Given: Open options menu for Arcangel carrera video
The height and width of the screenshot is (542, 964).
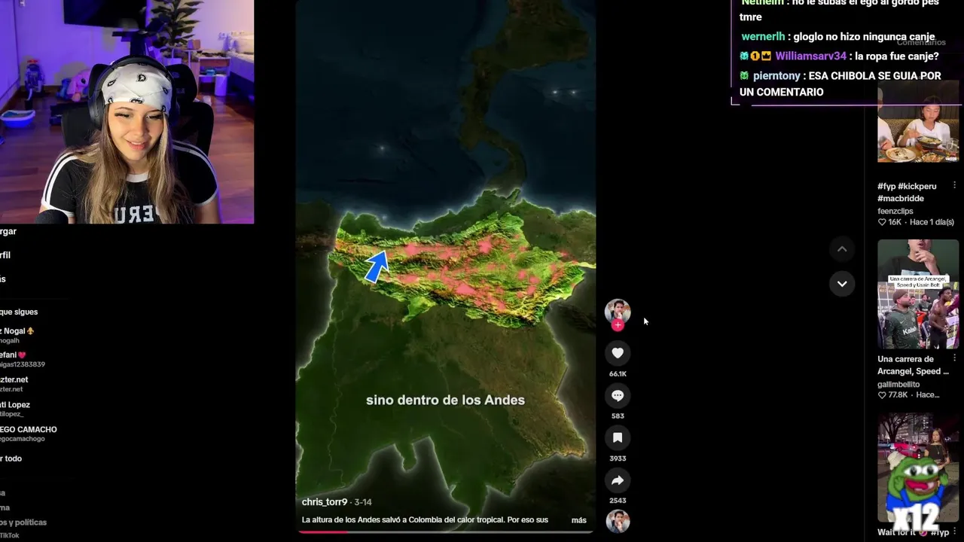Looking at the screenshot, I should pos(954,359).
